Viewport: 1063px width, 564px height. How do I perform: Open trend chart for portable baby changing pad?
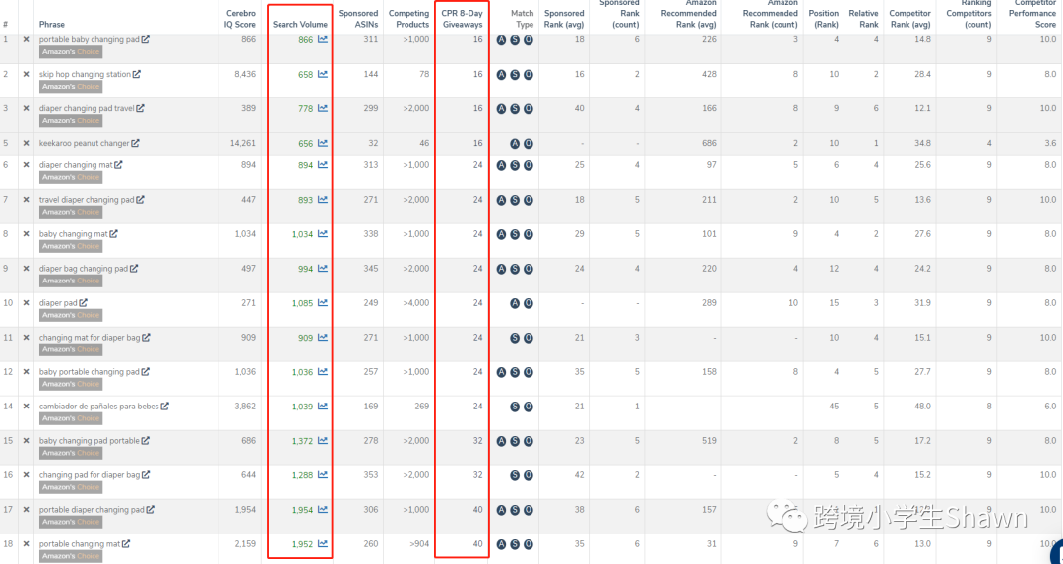click(323, 40)
